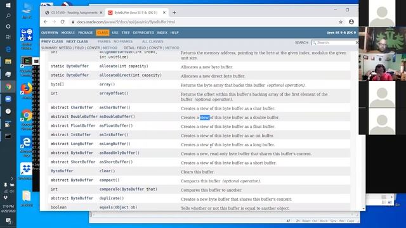
Task: Switch to ByteBuffer Java SE 9 tab
Action: pyautogui.click(x=137, y=13)
